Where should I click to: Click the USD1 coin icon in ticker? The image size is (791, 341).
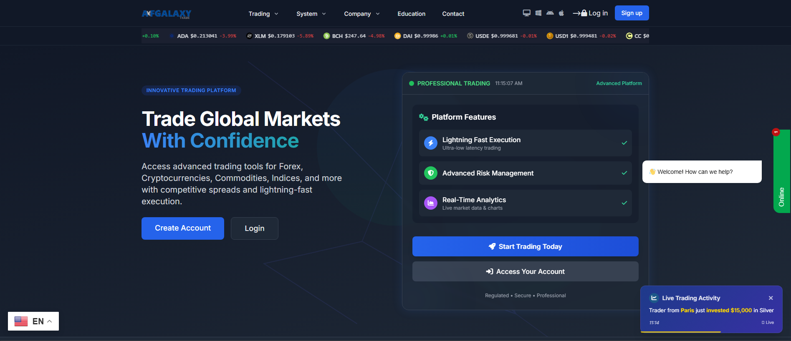click(x=550, y=36)
